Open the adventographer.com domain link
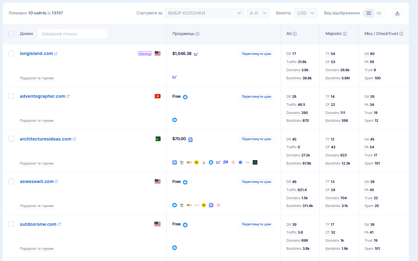 coord(43,96)
